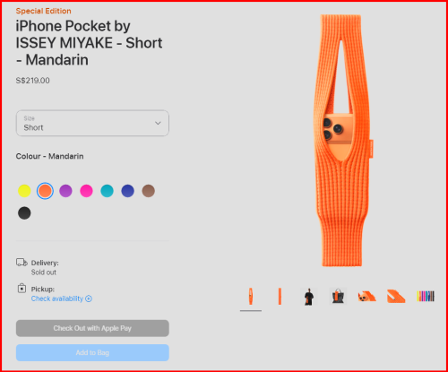
Task: Click the plus circle icon beside Check availability
Action: (89, 298)
